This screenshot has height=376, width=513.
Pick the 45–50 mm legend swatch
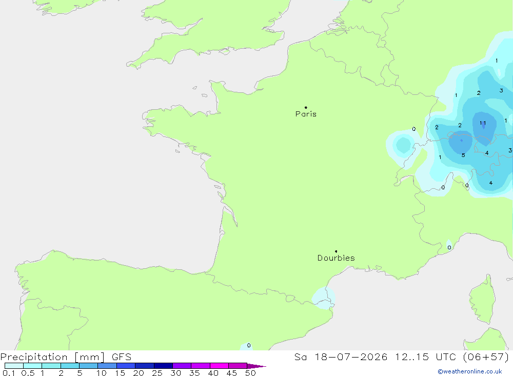pyautogui.click(x=238, y=366)
